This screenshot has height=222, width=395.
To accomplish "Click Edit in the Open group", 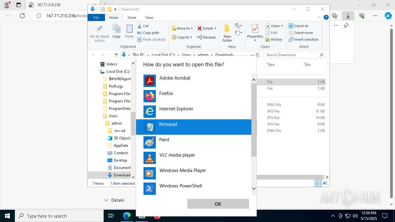I will (x=271, y=33).
